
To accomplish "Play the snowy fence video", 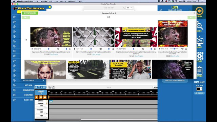I will pos(75,49).
